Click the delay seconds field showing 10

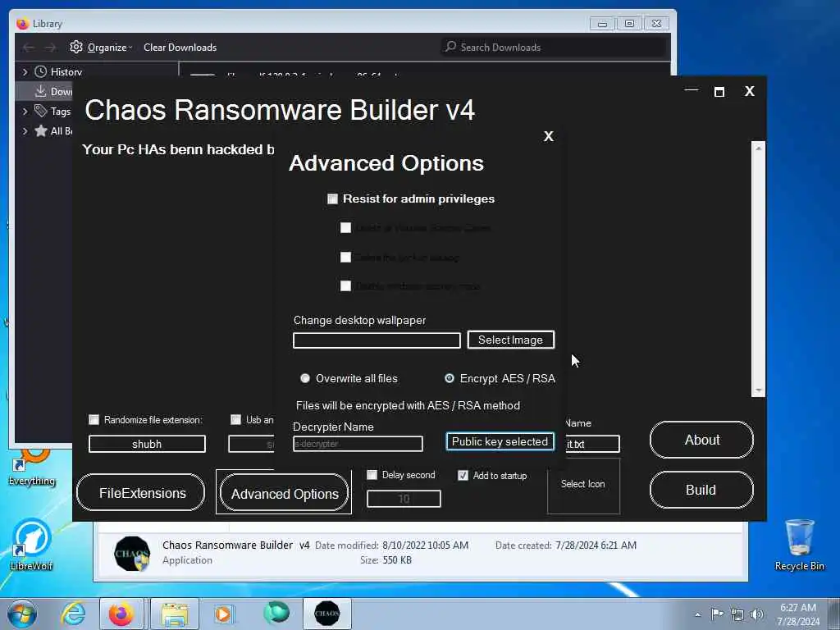coord(404,498)
